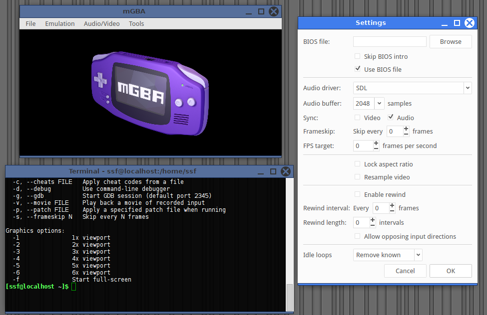Increase Rewind length with plus stepper
Screen dimensions: 487x315
tap(373, 220)
